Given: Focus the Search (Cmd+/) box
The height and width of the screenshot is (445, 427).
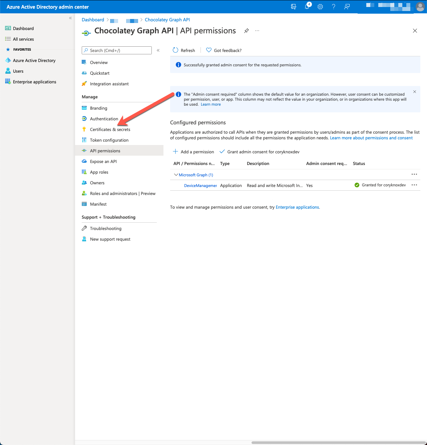Looking at the screenshot, I should pyautogui.click(x=117, y=50).
